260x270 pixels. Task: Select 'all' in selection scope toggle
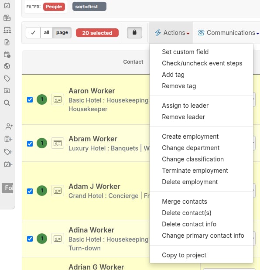click(x=47, y=33)
